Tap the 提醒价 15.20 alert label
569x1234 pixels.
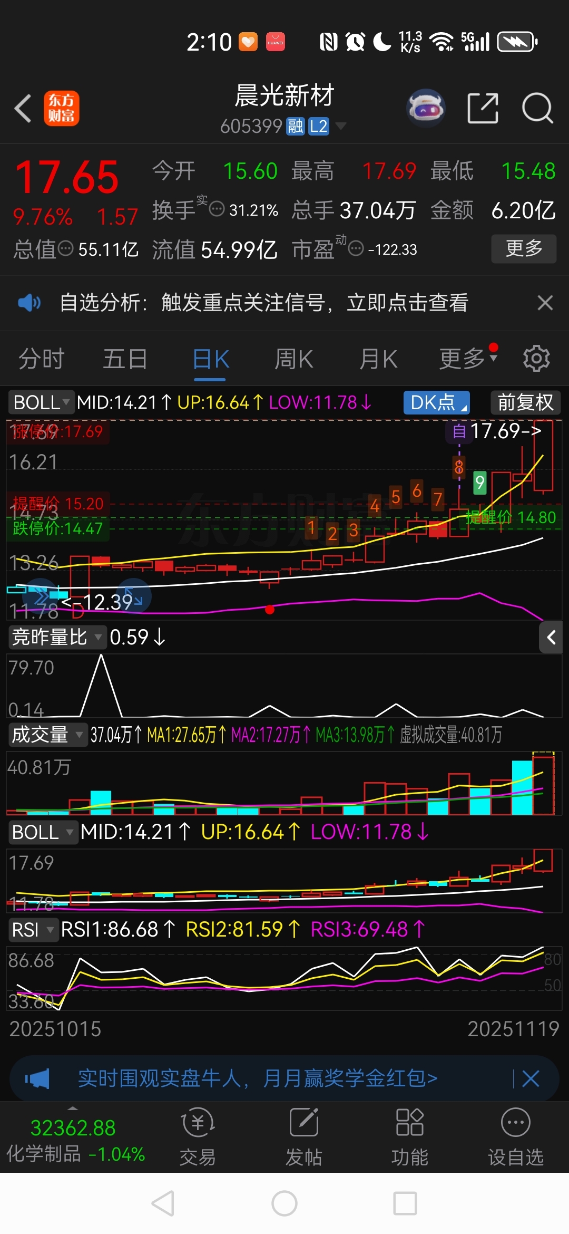[x=58, y=504]
